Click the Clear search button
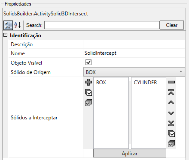Image resolution: width=189 pixels, height=160 pixels. click(172, 25)
